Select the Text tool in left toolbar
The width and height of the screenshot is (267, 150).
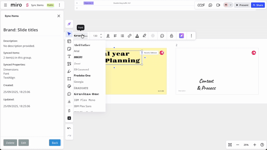click(x=69, y=56)
